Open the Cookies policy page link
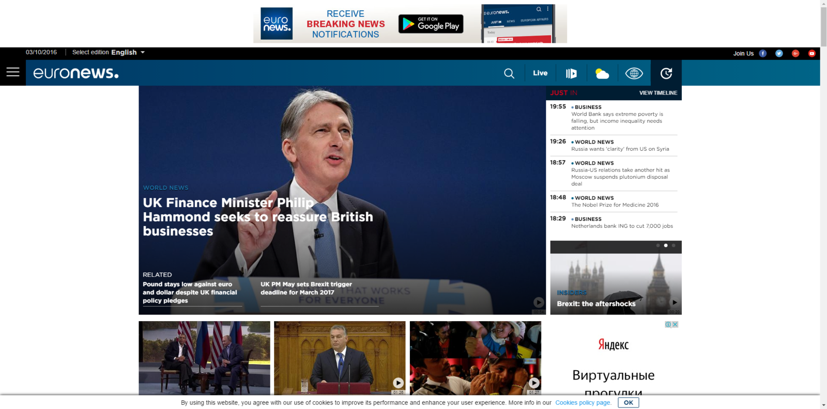 point(583,402)
